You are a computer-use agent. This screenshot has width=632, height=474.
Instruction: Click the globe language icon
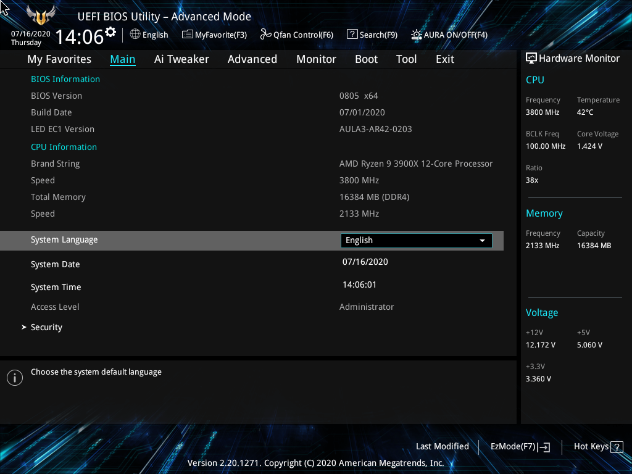(135, 35)
